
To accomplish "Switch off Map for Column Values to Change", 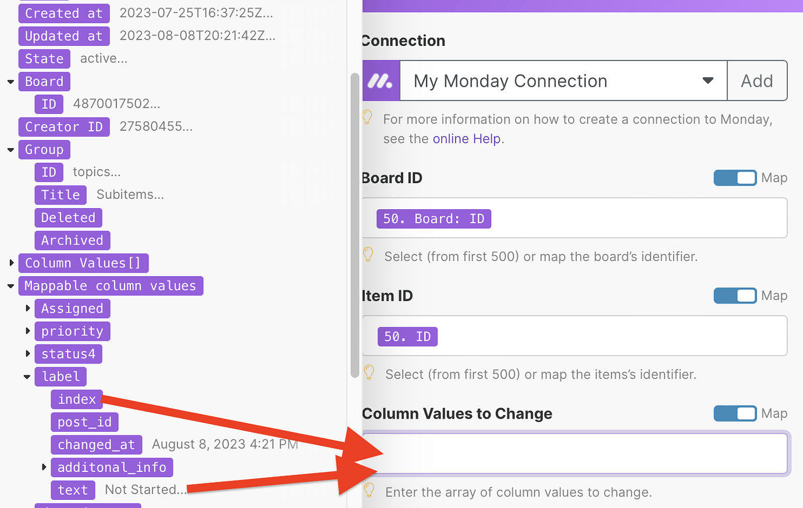I will pyautogui.click(x=735, y=413).
